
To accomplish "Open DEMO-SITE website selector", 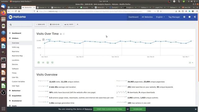I will tap(40, 24).
